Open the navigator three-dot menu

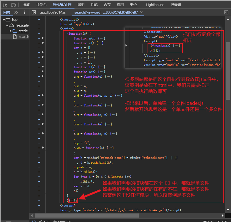tap(25, 12)
